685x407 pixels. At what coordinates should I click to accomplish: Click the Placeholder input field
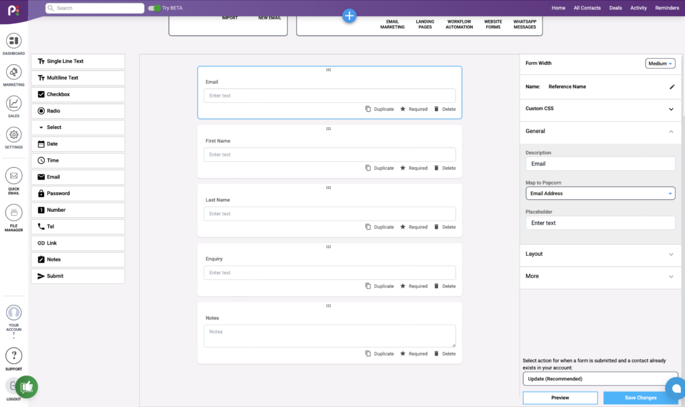[x=600, y=223]
